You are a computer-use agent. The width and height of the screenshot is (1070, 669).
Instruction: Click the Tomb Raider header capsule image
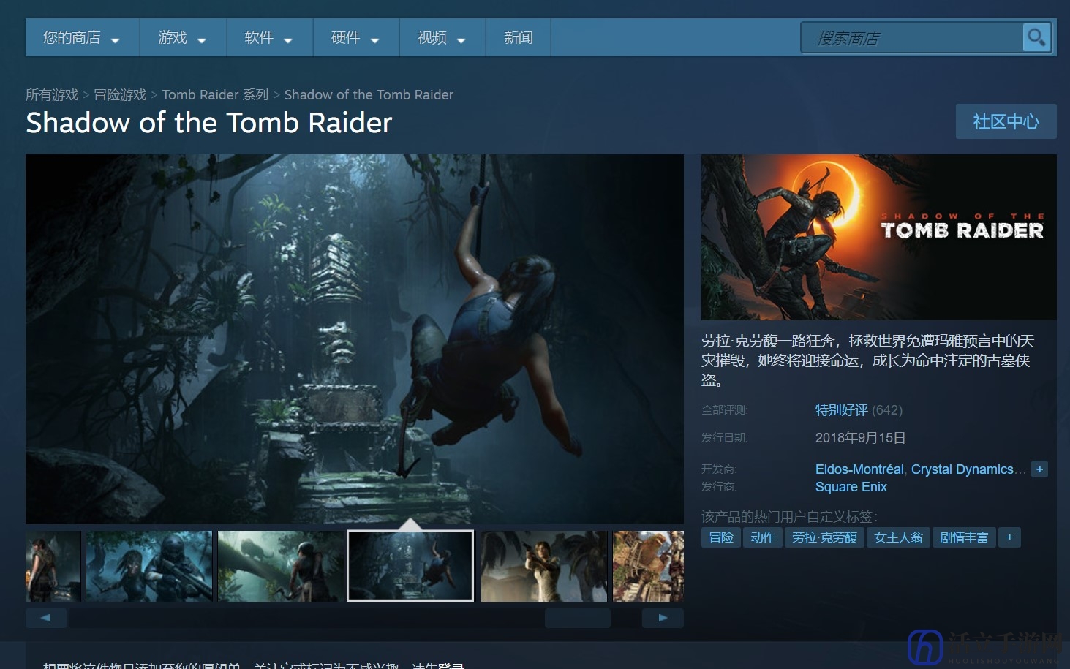click(x=879, y=237)
